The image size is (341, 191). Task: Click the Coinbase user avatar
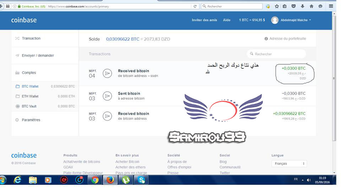[275, 20]
